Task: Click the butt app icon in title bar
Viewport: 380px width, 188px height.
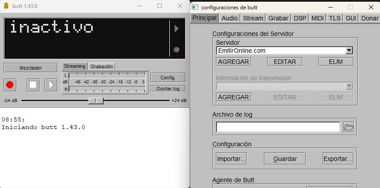Action: (6, 6)
